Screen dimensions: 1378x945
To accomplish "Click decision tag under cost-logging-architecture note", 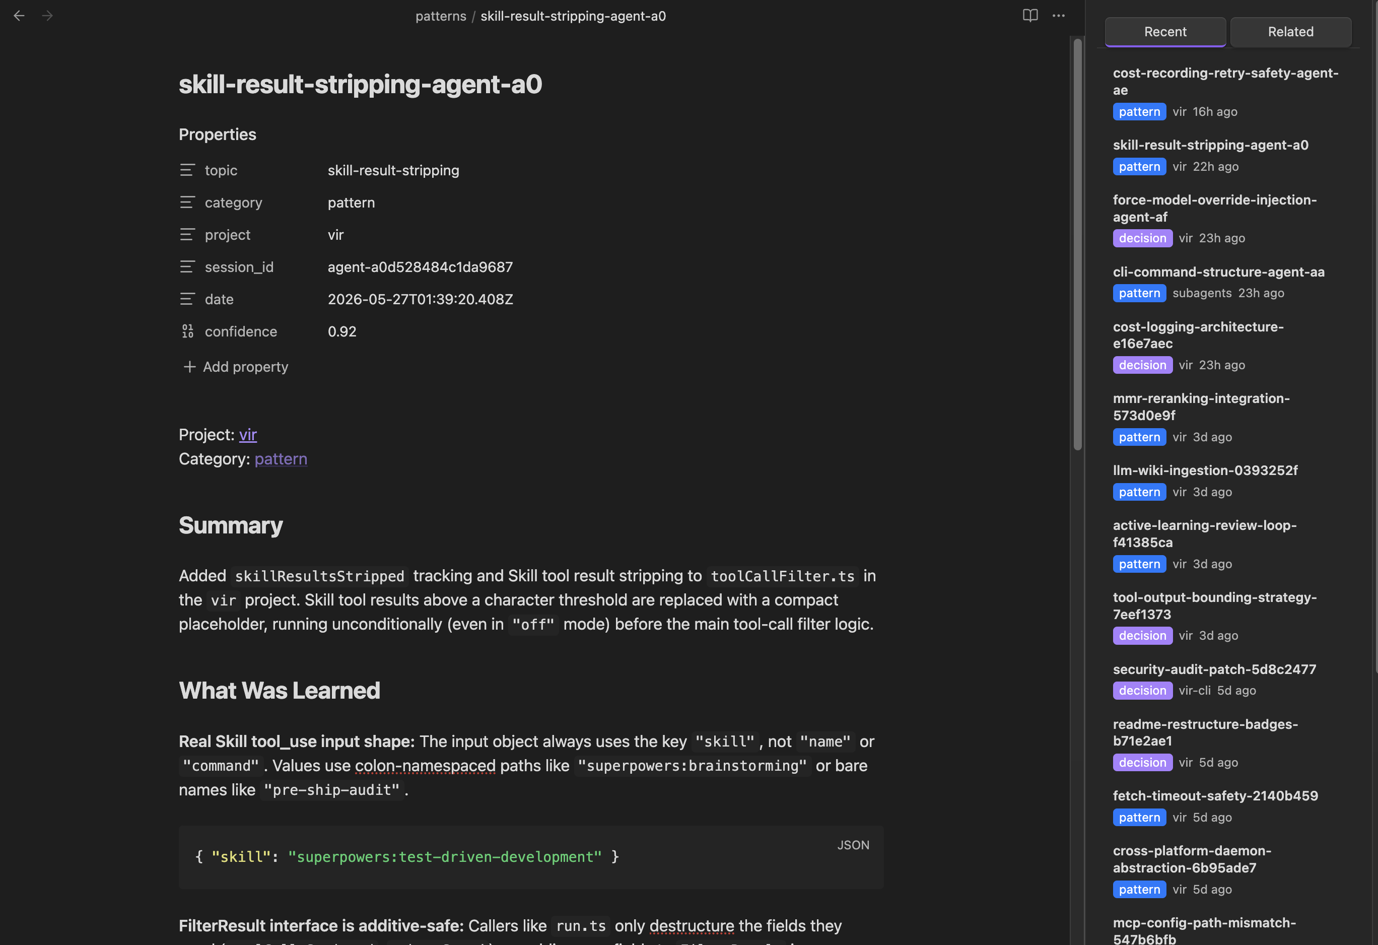I will (1142, 365).
